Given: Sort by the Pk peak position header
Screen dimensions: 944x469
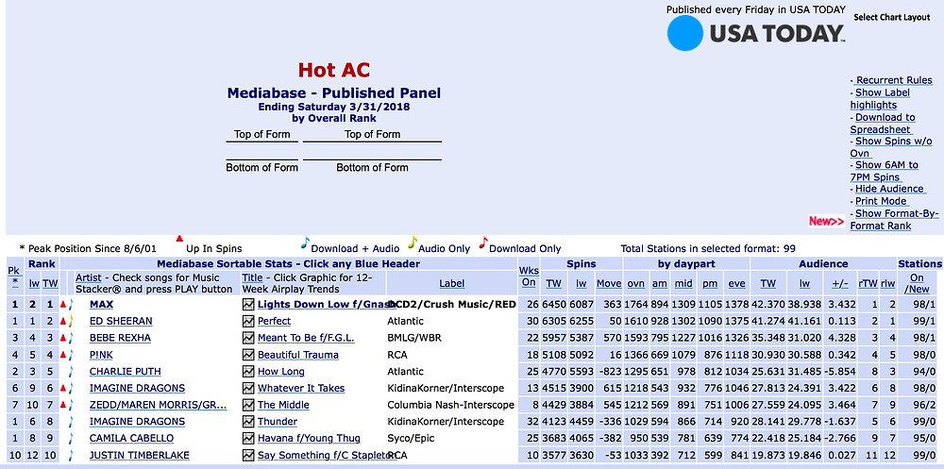Looking at the screenshot, I should [x=13, y=276].
